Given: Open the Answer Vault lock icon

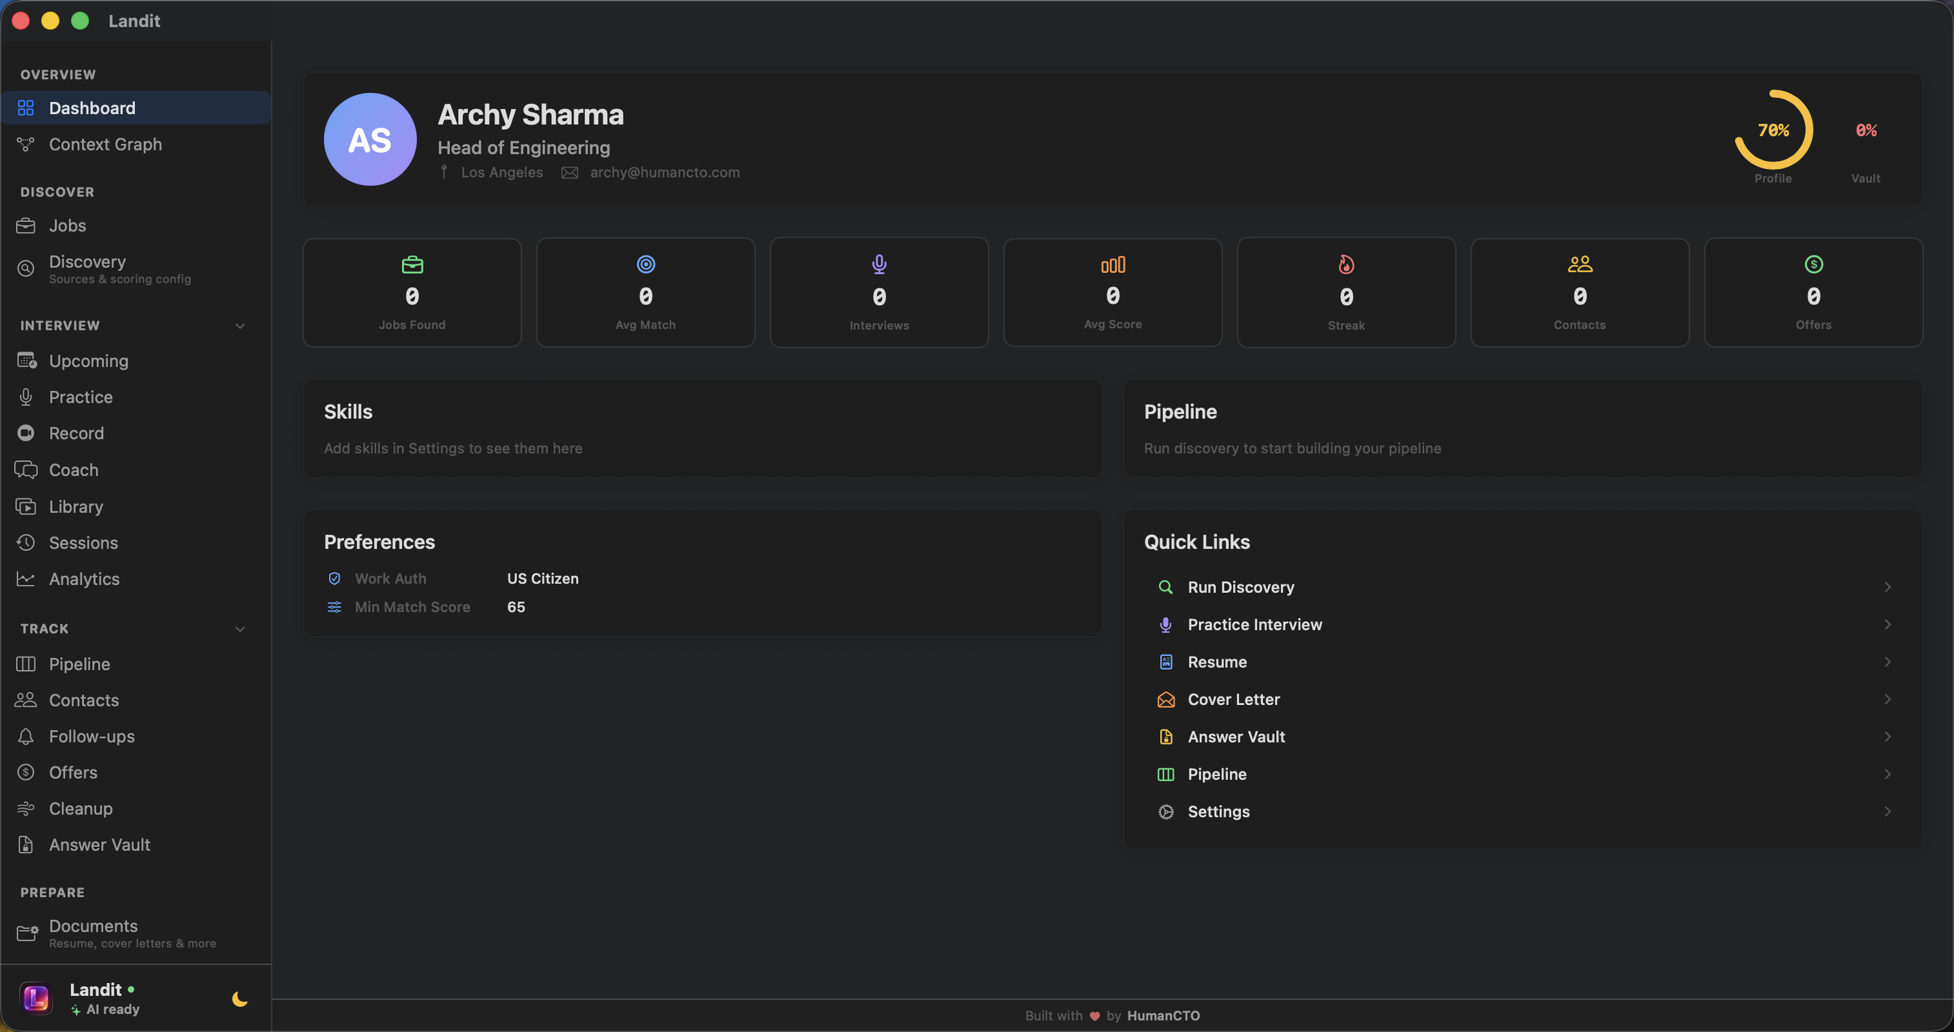Looking at the screenshot, I should click(x=26, y=845).
